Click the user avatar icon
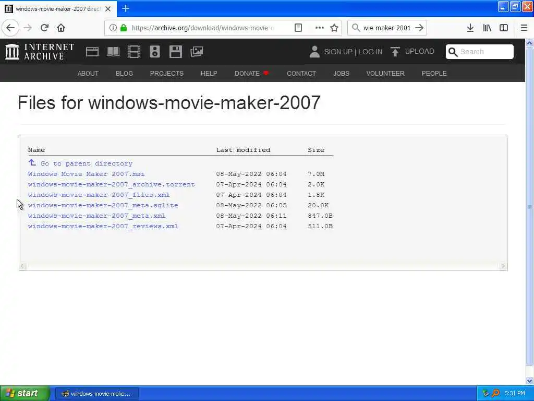The width and height of the screenshot is (534, 401). click(x=314, y=52)
